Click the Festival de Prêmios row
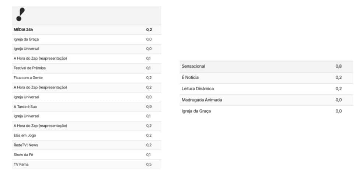 tap(87, 68)
